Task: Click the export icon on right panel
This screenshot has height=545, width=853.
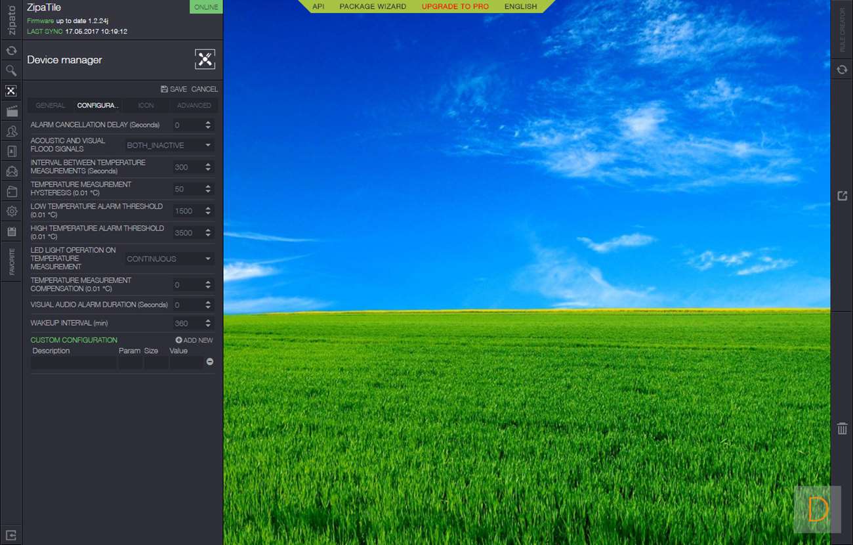Action: click(x=842, y=196)
